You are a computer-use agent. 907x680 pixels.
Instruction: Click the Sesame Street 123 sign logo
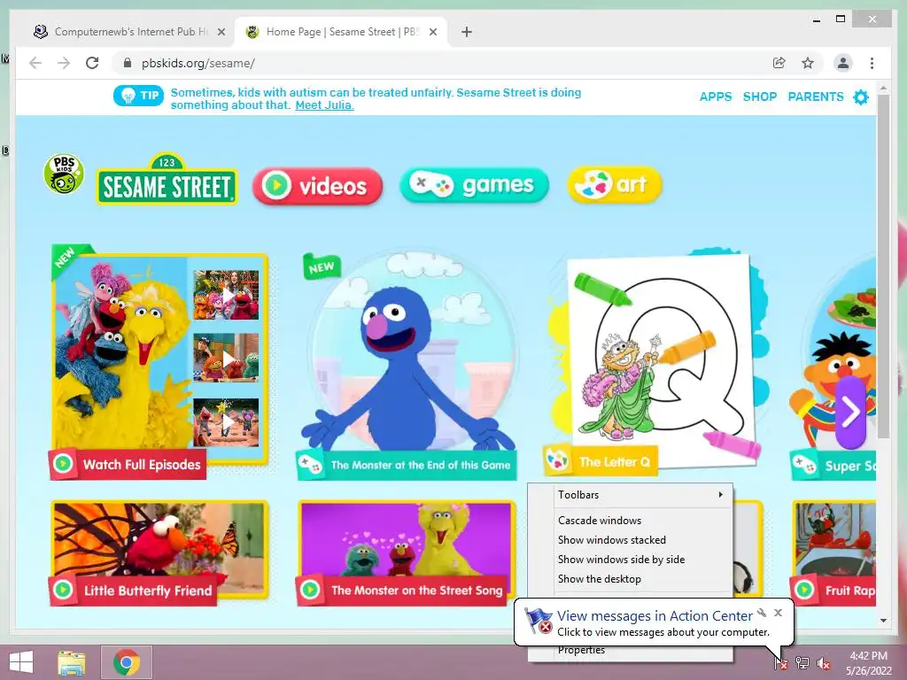[x=167, y=178]
